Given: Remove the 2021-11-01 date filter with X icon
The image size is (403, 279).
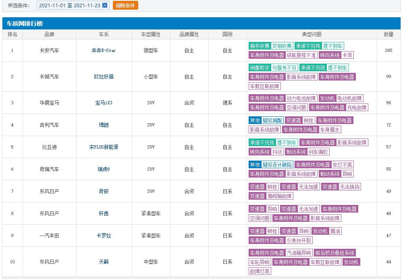Looking at the screenshot, I should click(x=105, y=5).
